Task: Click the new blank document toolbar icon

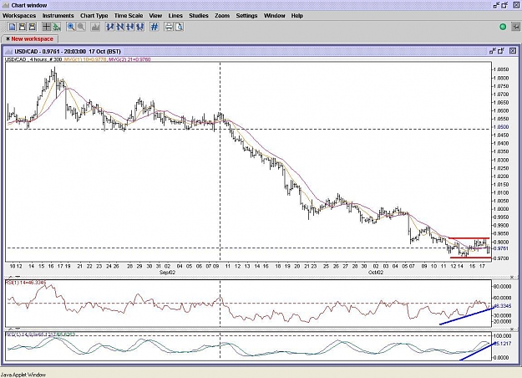Action: point(12,27)
